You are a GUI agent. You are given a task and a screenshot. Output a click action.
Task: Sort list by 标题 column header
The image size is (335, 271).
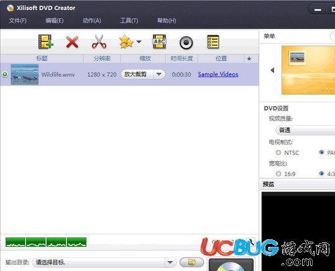coord(42,58)
